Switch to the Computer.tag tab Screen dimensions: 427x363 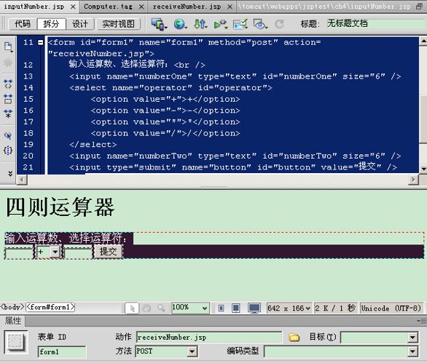click(x=108, y=7)
